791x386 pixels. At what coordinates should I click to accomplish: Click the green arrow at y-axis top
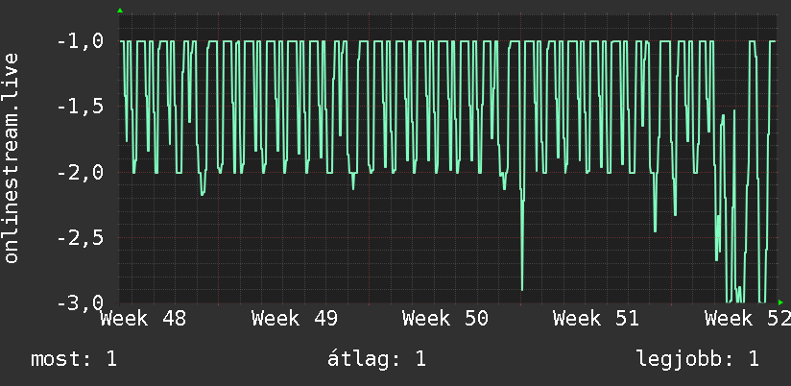[120, 11]
